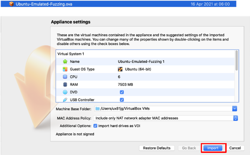Open the Machine Base Folder dropdown arrow
Viewport: 250px width, 155px height.
[235, 109]
